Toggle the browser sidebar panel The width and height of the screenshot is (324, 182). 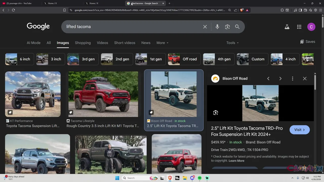300,10
